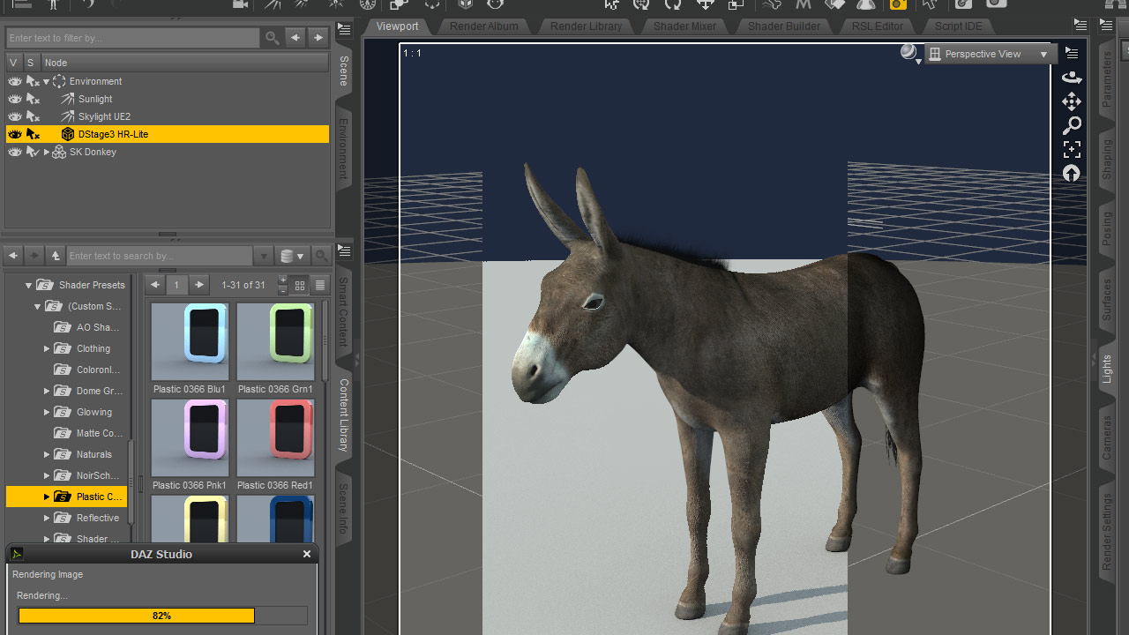Go to next page of shader presets

tap(200, 285)
